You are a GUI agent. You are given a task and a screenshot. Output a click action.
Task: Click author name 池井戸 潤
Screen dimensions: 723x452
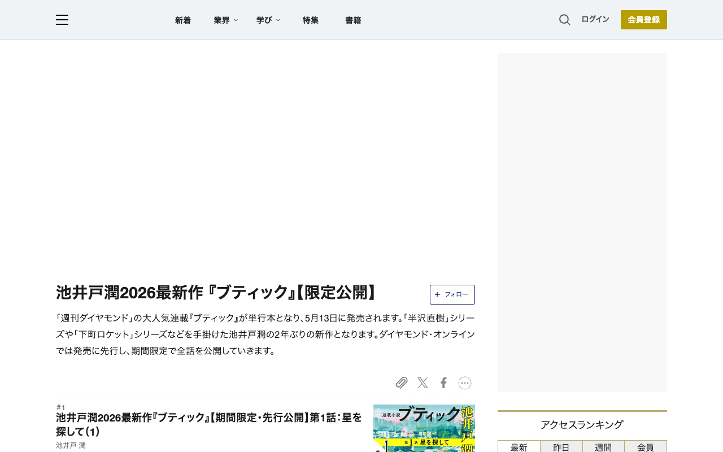coord(71,445)
